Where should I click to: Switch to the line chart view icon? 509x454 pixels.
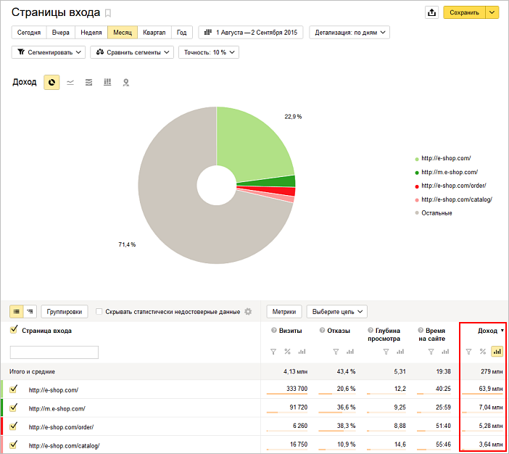70,83
